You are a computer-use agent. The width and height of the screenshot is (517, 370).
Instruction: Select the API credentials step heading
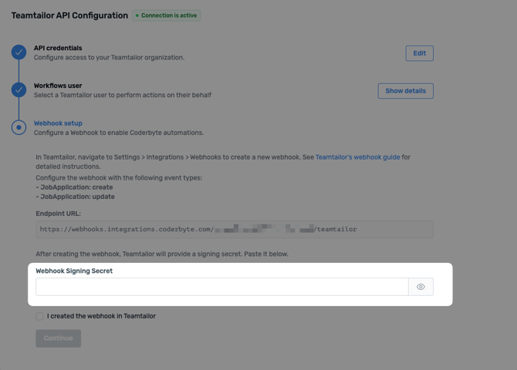[x=58, y=48]
